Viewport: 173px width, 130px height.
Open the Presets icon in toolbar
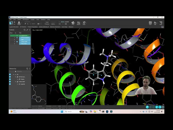coord(79,23)
